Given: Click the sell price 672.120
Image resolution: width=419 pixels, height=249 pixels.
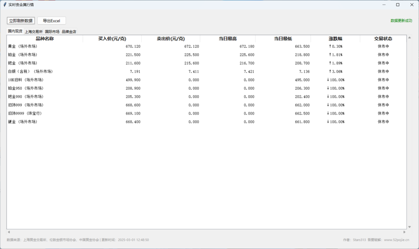Looking at the screenshot, I should (x=192, y=46).
